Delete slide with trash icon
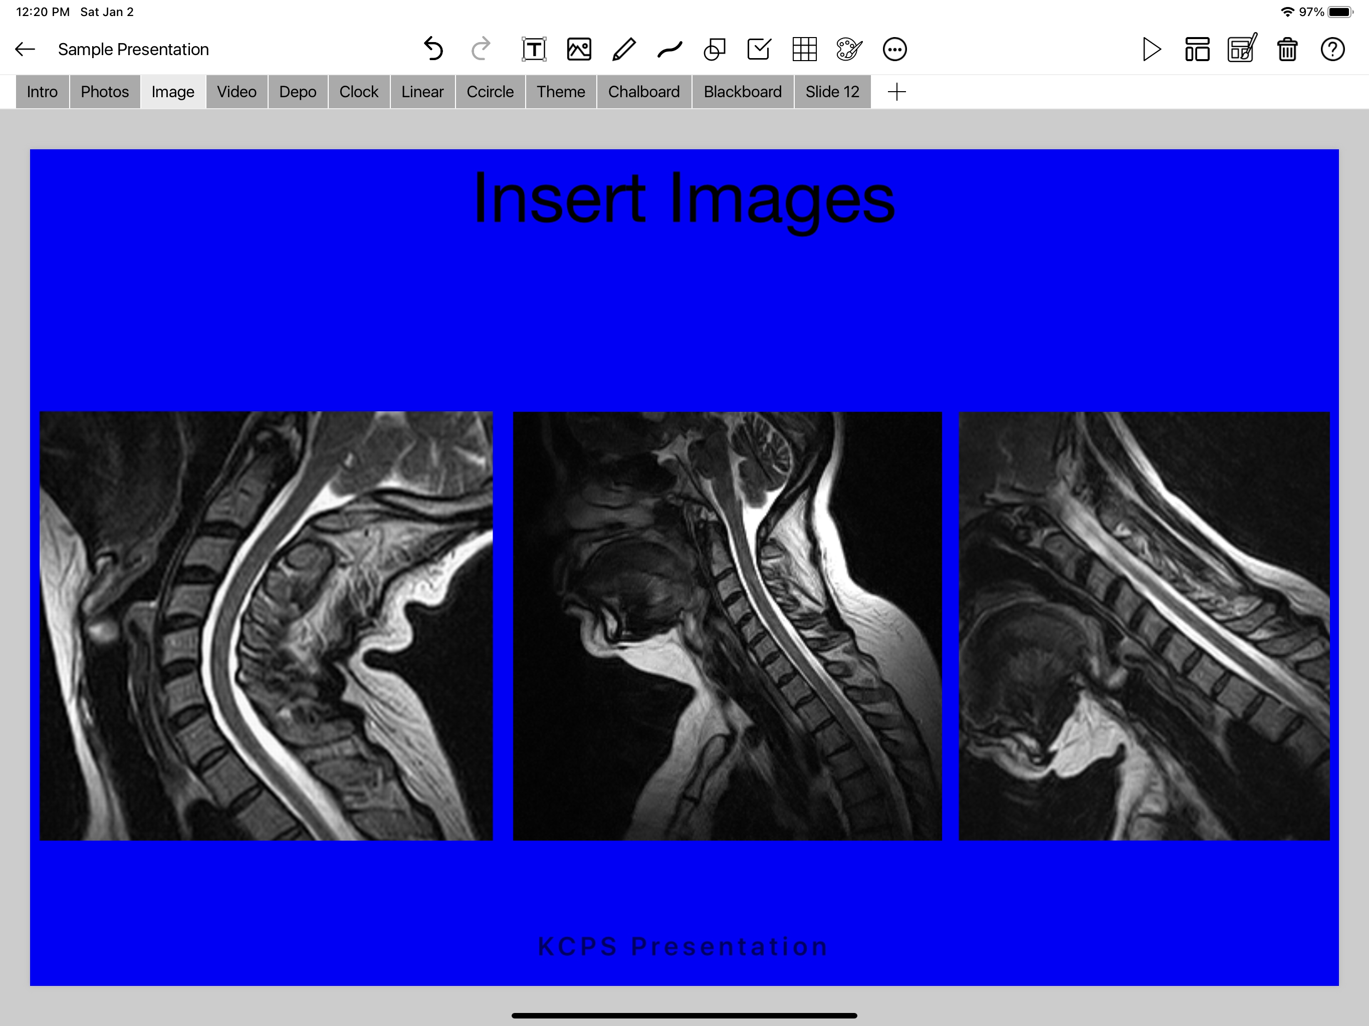This screenshot has height=1026, width=1369. tap(1287, 50)
